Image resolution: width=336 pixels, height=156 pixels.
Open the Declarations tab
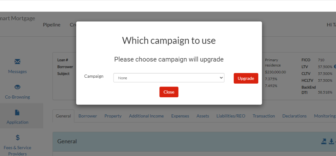(294, 116)
